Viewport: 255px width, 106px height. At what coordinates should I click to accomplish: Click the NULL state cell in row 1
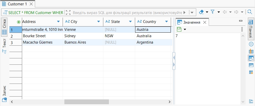tap(119, 30)
